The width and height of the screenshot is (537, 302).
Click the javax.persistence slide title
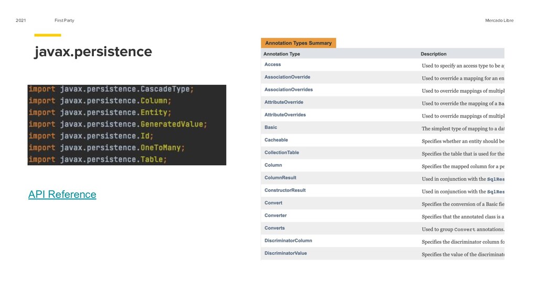click(93, 52)
